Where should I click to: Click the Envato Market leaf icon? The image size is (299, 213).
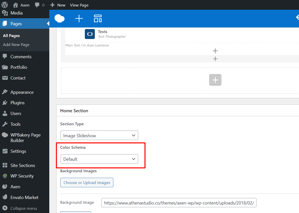click(x=5, y=197)
